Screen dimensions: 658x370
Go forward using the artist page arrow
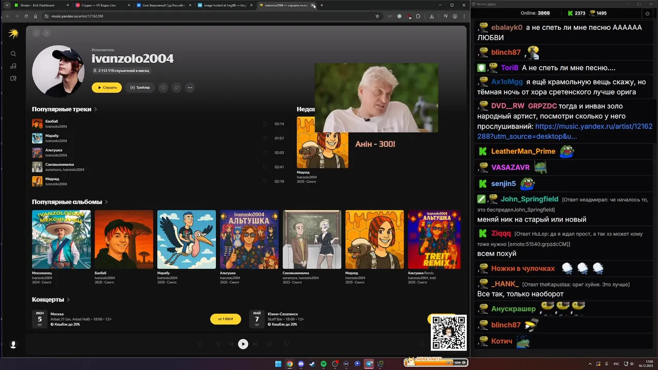pos(46,33)
